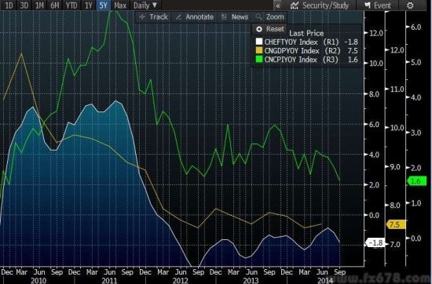Screen dimensions: 432x284
Task: Select the Reset radio button
Action: [259, 29]
